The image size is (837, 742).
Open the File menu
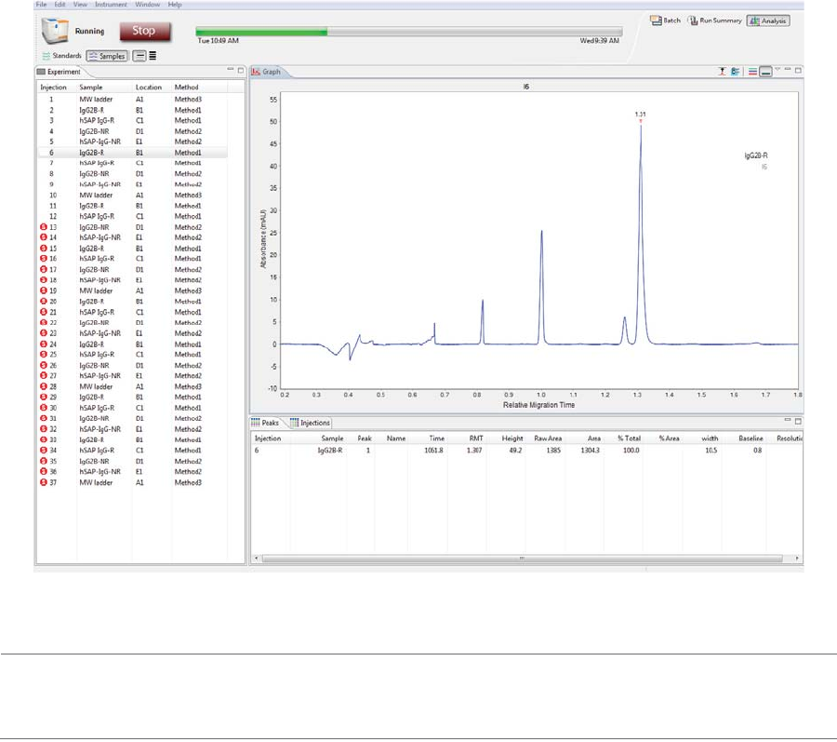coord(41,5)
